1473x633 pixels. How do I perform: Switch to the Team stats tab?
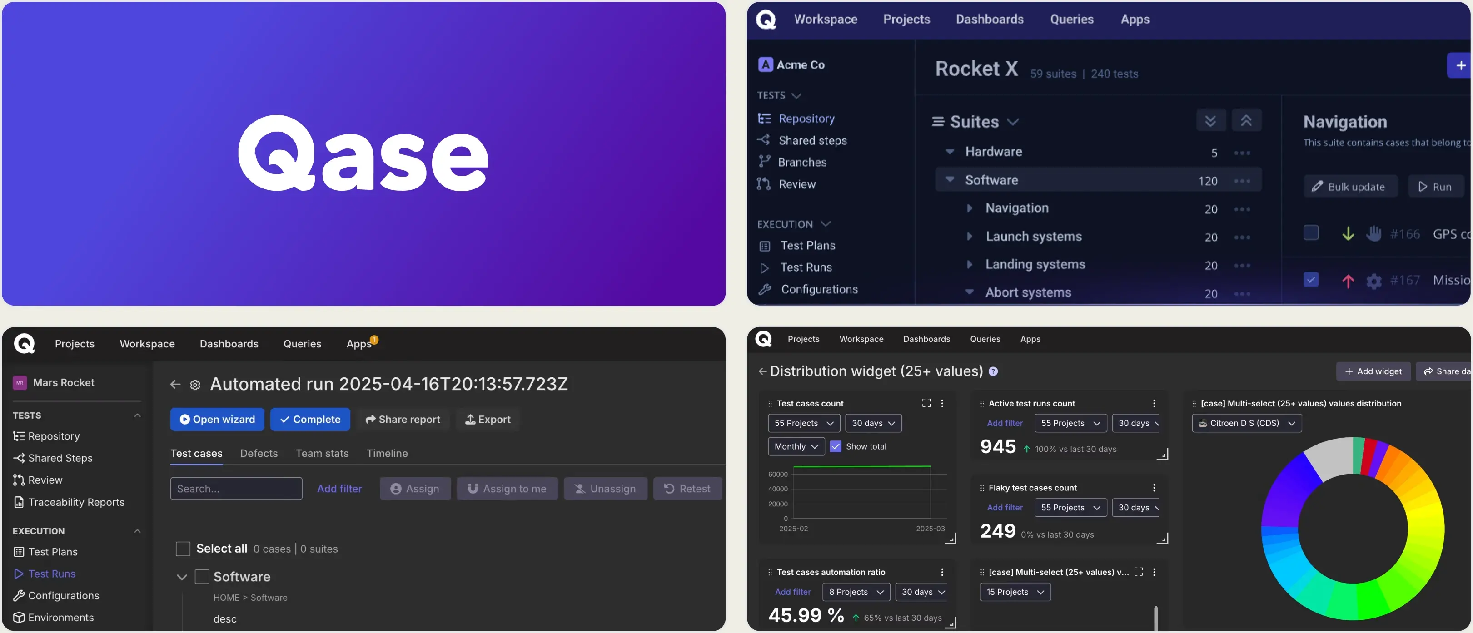point(322,454)
